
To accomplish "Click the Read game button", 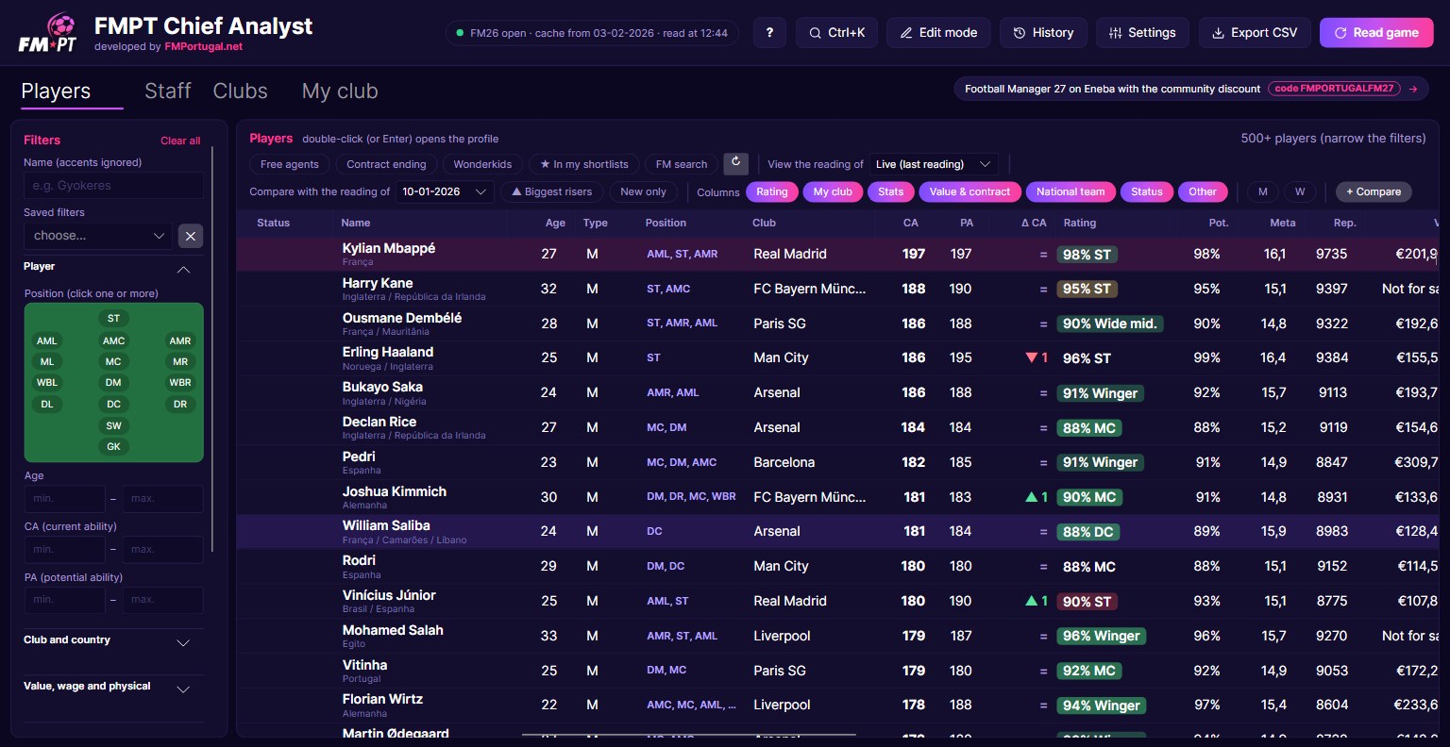I will [x=1376, y=33].
